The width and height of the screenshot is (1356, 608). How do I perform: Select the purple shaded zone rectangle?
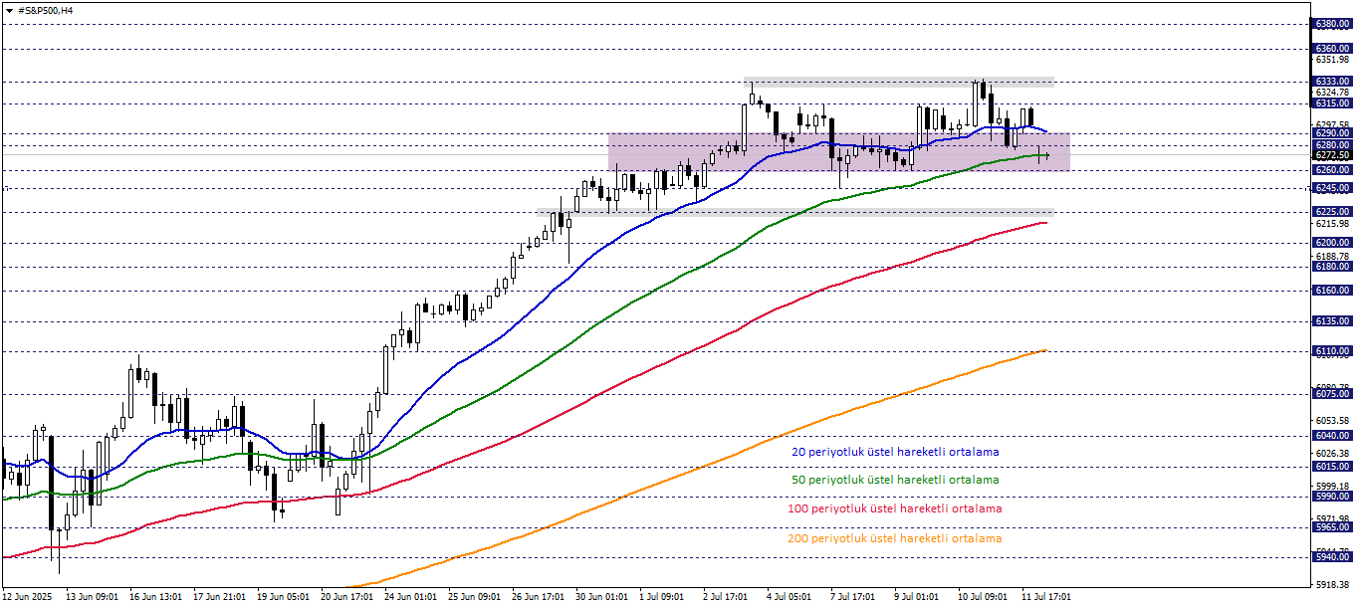(838, 151)
